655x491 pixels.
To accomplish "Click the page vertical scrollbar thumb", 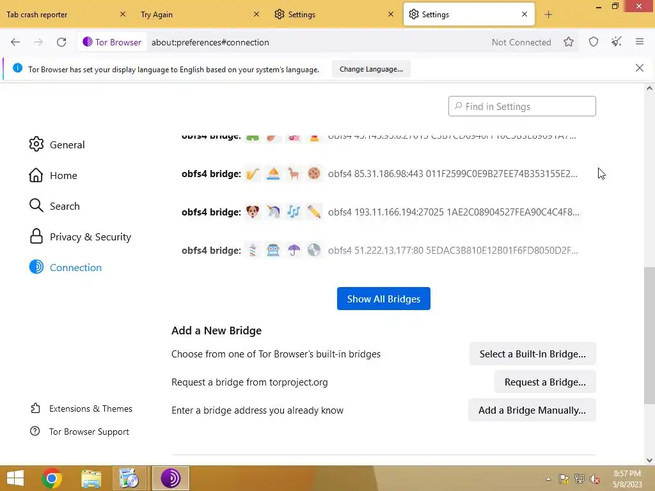I will tap(649, 335).
